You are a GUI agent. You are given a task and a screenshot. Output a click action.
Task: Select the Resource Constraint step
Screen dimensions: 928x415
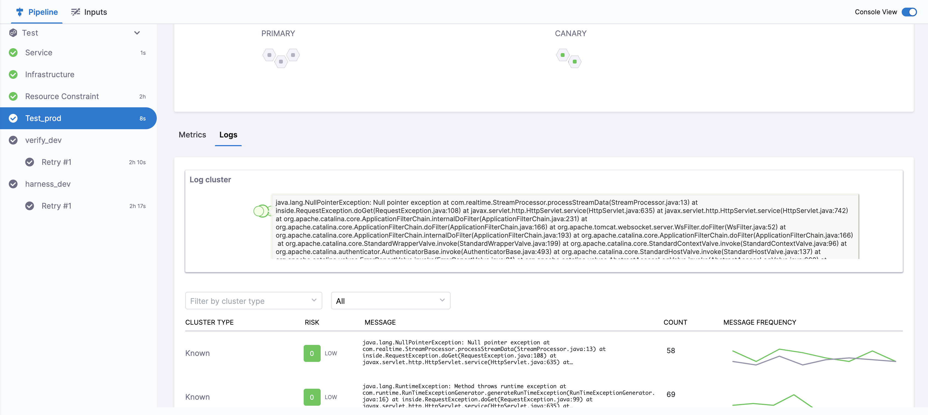tap(78, 96)
